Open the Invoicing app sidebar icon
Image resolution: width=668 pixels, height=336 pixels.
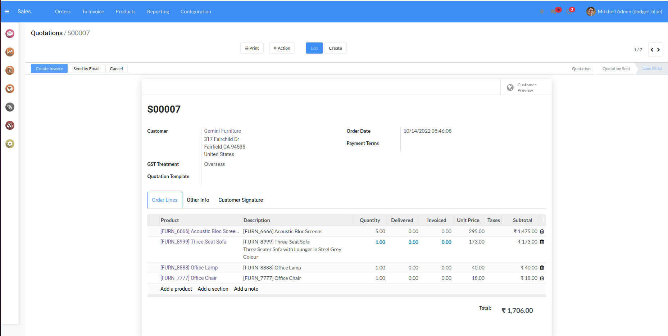point(10,71)
